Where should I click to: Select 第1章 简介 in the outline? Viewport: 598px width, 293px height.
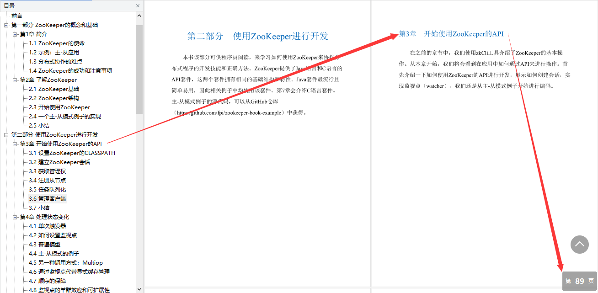coord(33,34)
